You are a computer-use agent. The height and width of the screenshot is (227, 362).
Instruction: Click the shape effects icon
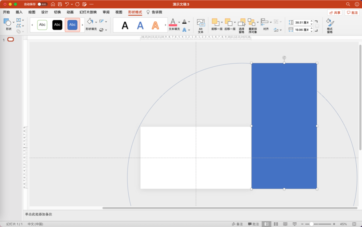click(x=101, y=30)
